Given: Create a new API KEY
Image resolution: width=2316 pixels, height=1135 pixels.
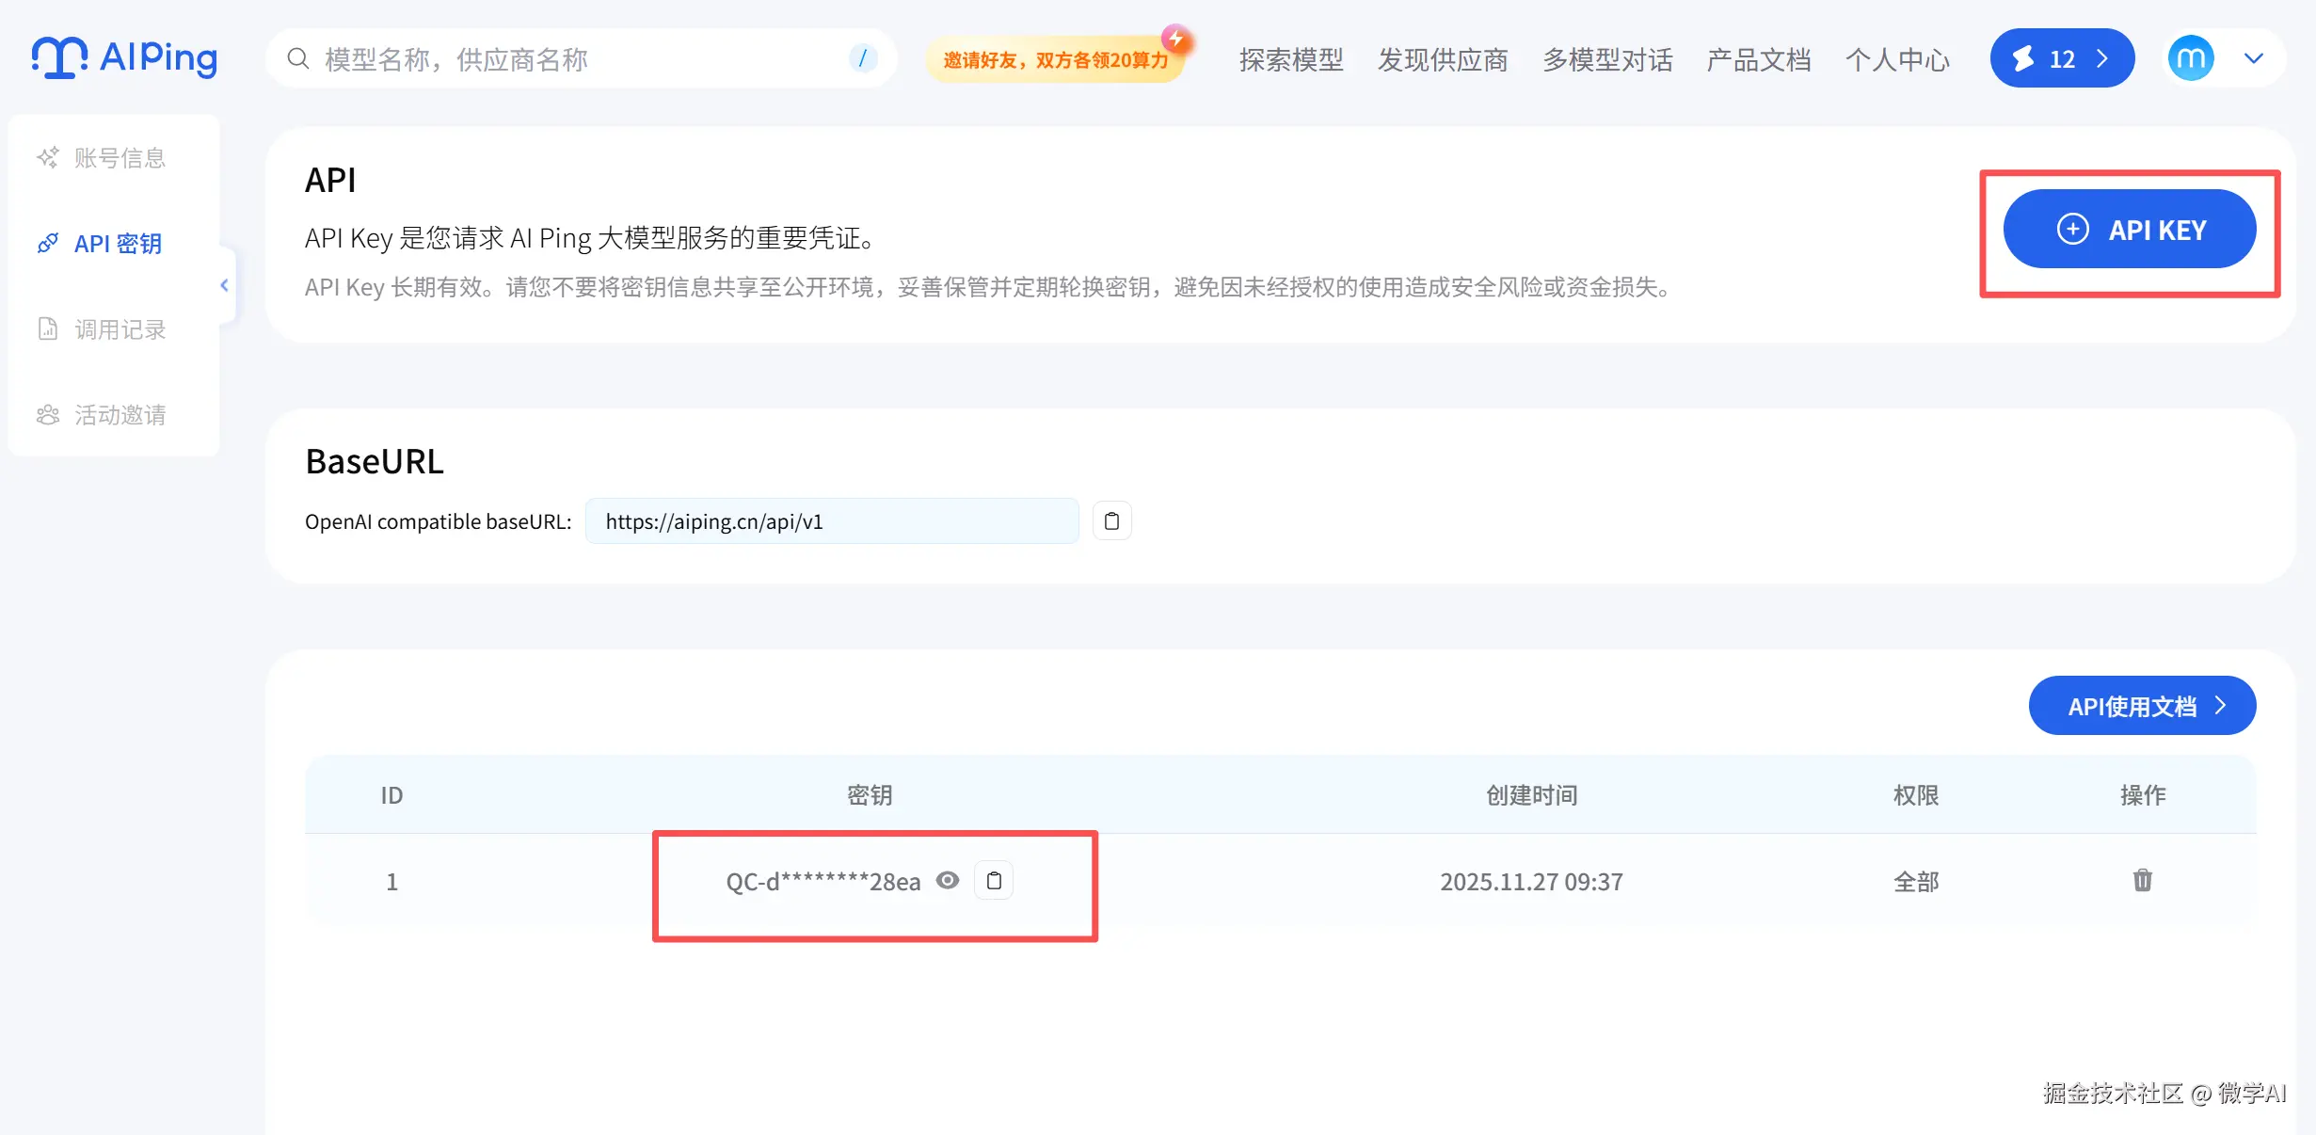Looking at the screenshot, I should 2129,230.
